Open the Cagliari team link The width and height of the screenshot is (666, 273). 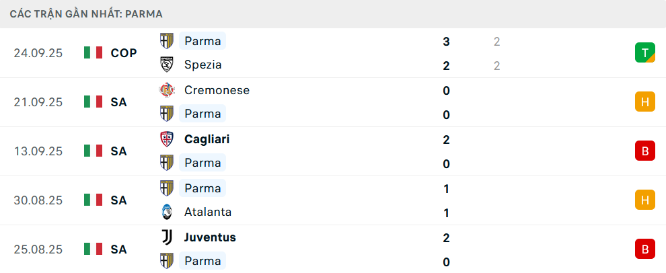[x=207, y=139]
